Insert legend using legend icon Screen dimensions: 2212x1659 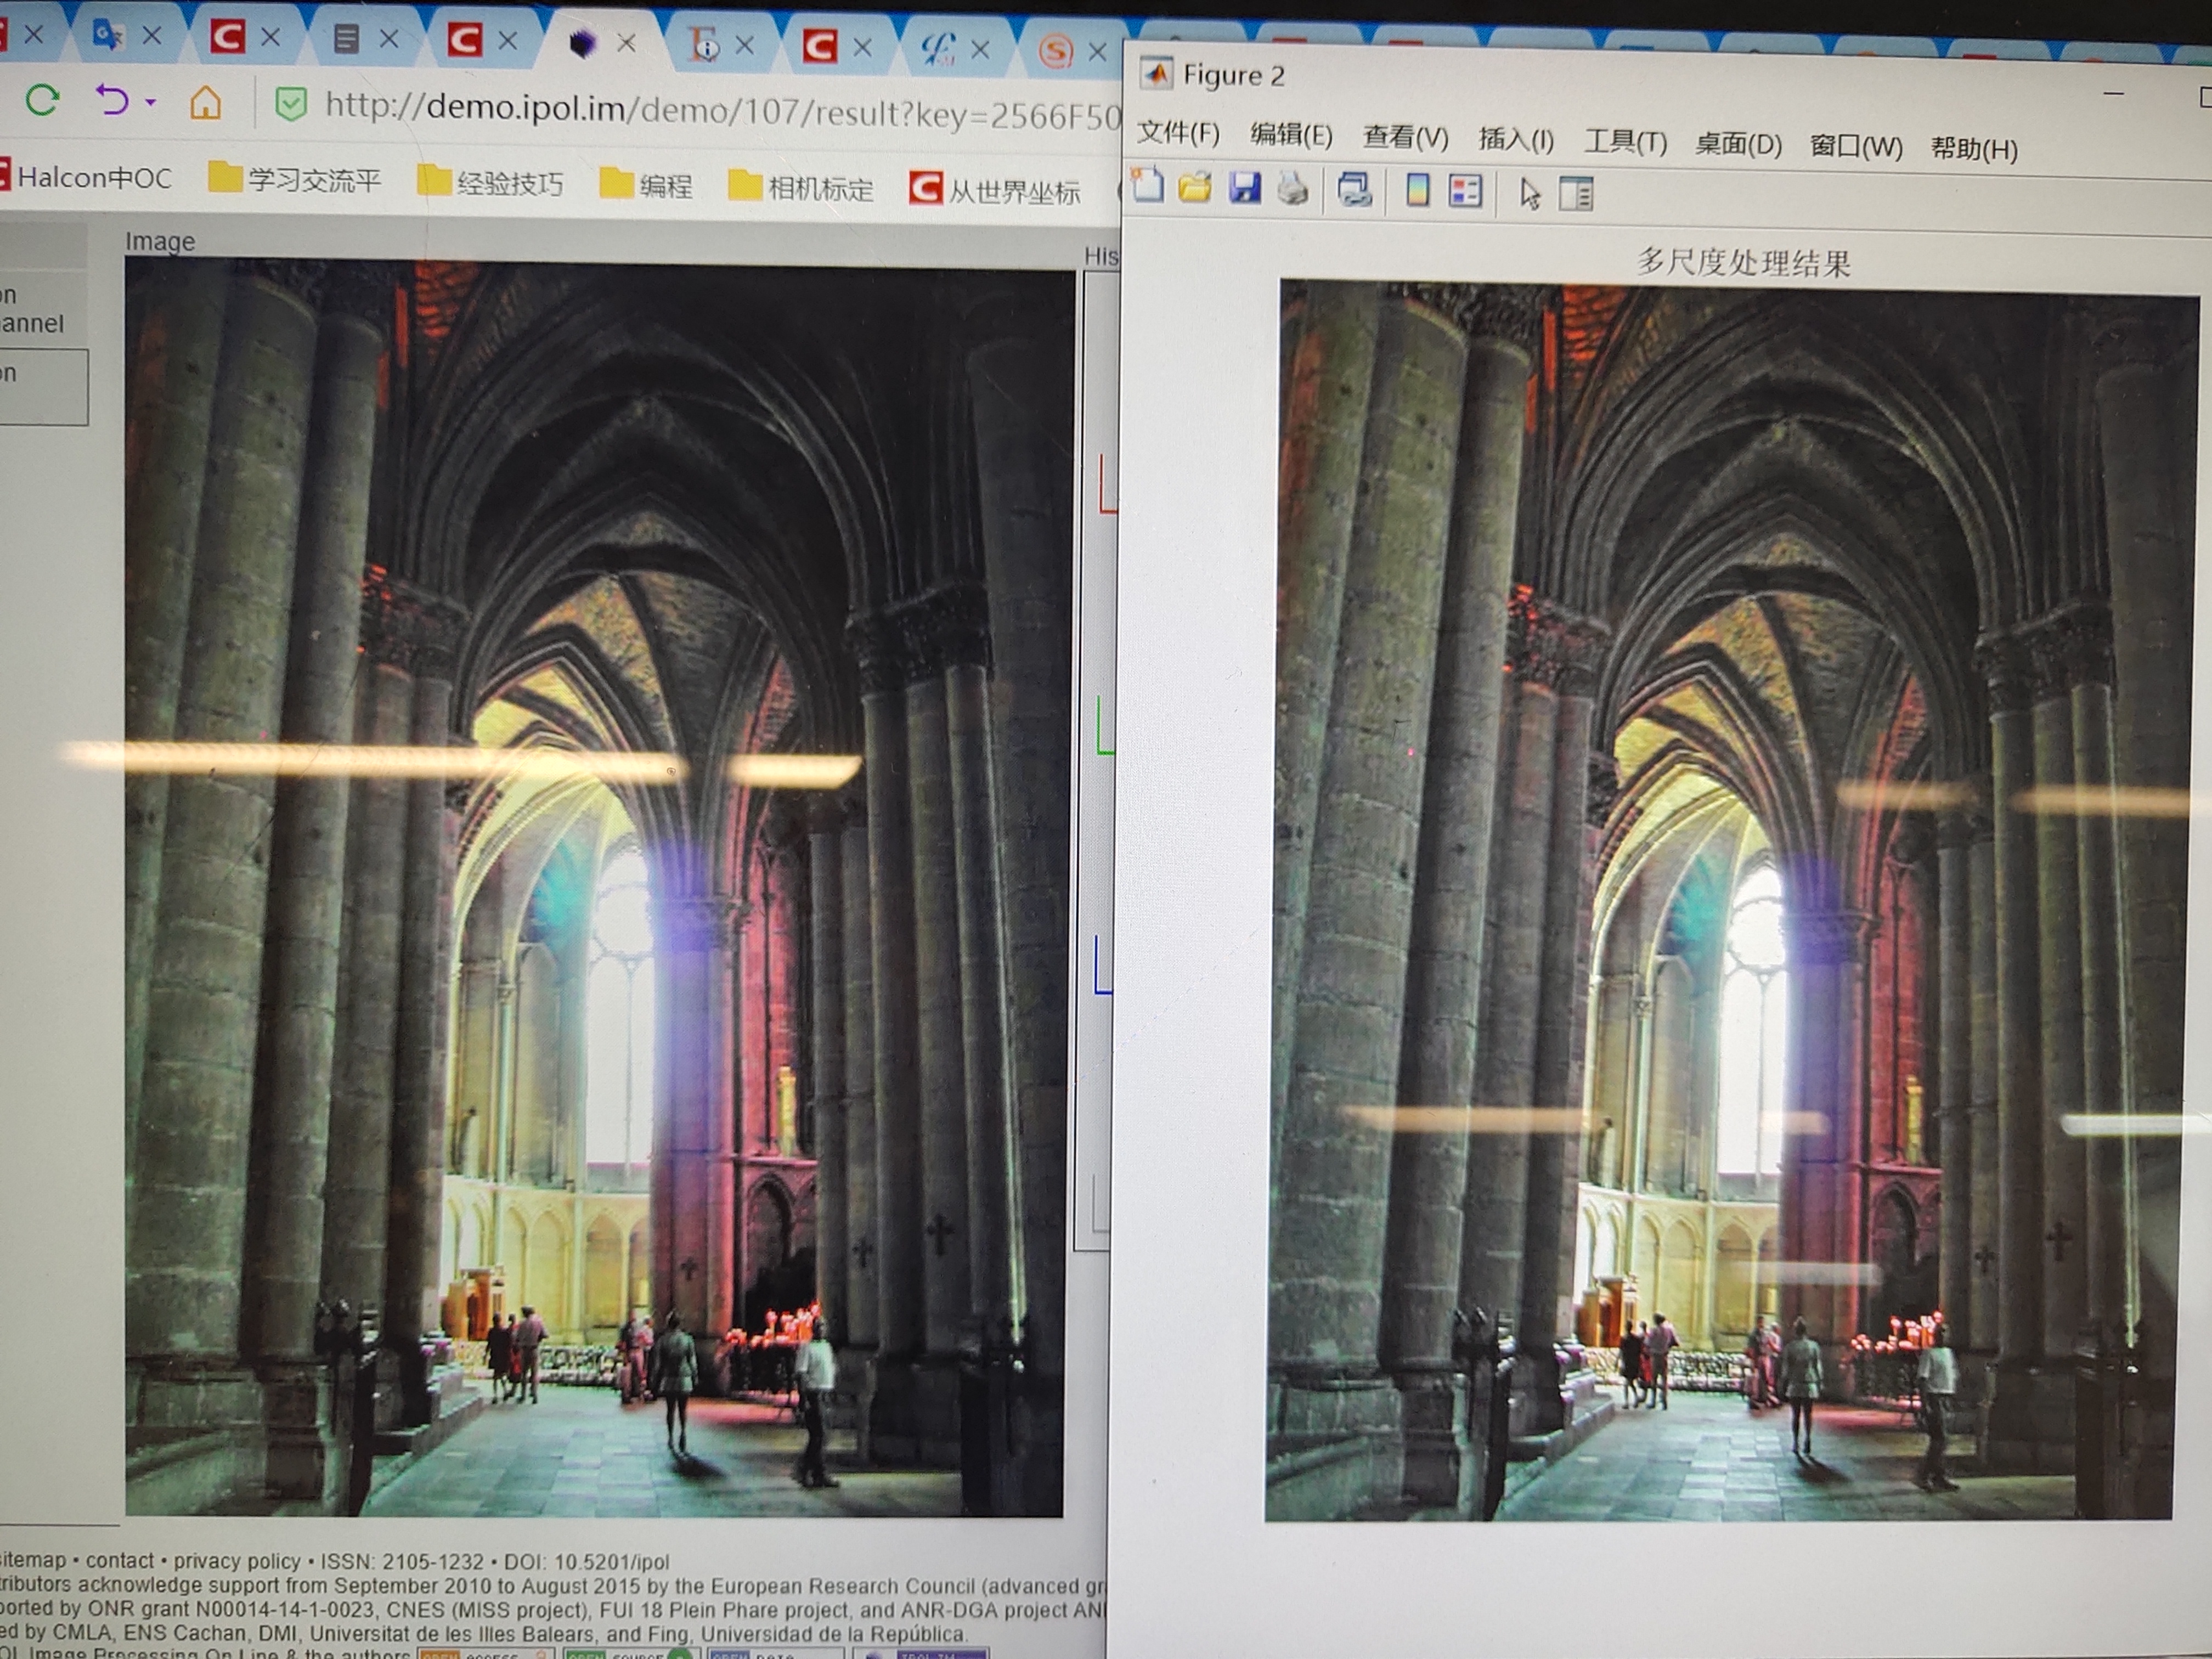point(1465,192)
